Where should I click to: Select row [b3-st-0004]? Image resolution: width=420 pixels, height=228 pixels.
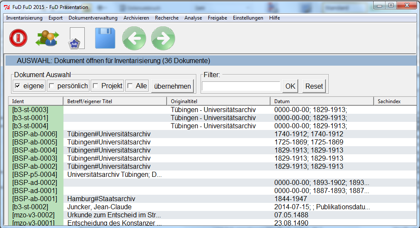click(x=213, y=126)
